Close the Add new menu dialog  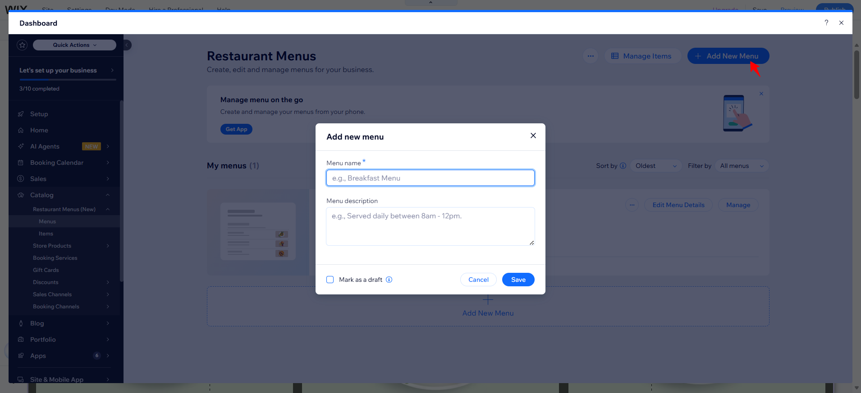pos(533,136)
